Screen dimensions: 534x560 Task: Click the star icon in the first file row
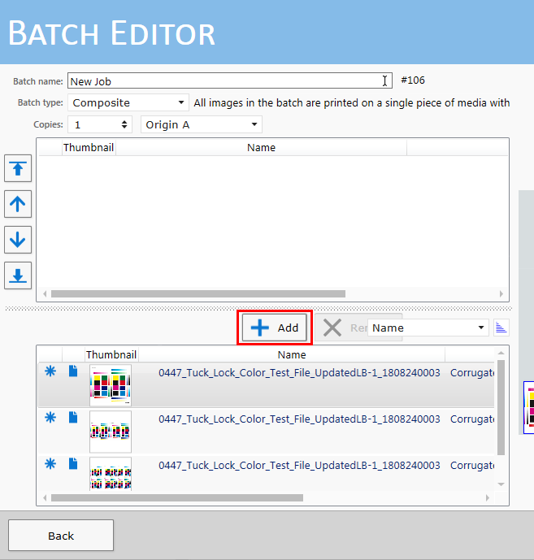50,371
